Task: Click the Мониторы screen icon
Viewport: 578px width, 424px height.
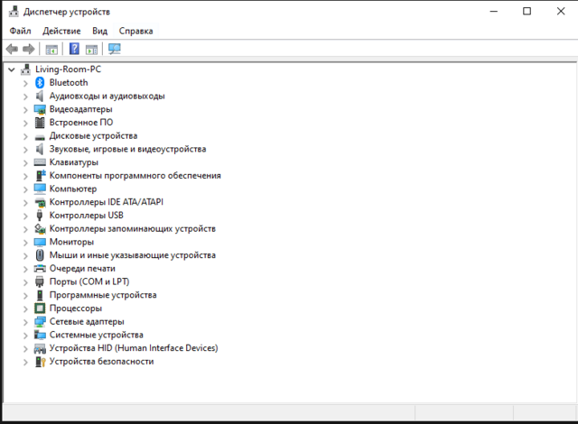Action: tap(40, 242)
